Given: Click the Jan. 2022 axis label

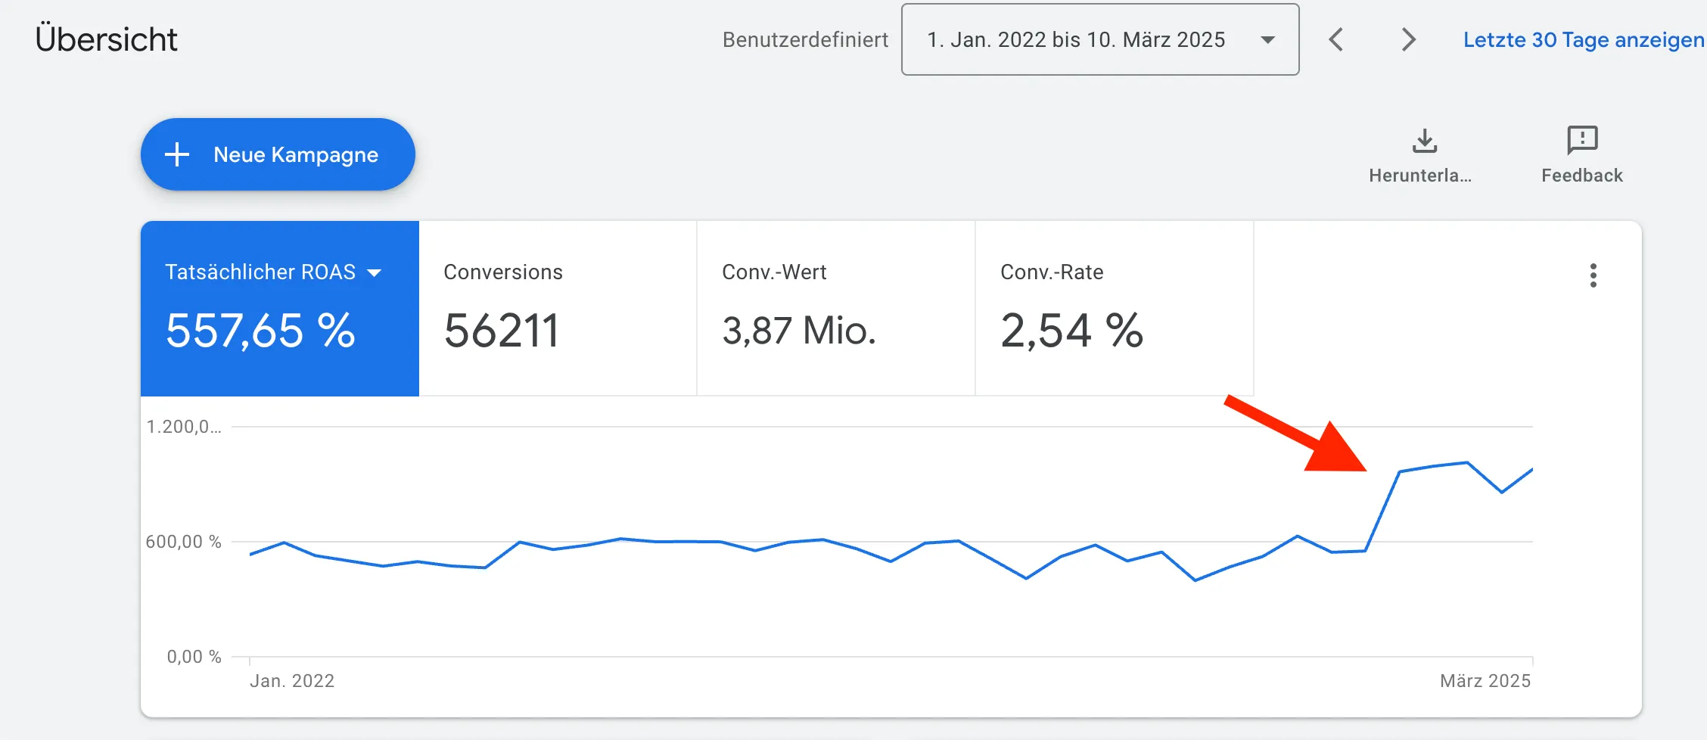Looking at the screenshot, I should point(292,681).
